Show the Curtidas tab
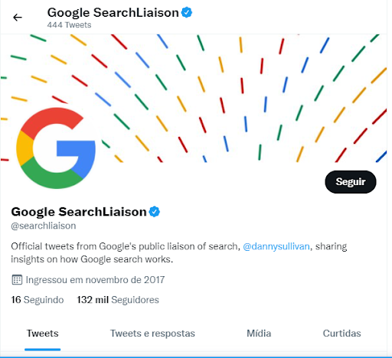Screen dimensions: 392x358 click(341, 334)
